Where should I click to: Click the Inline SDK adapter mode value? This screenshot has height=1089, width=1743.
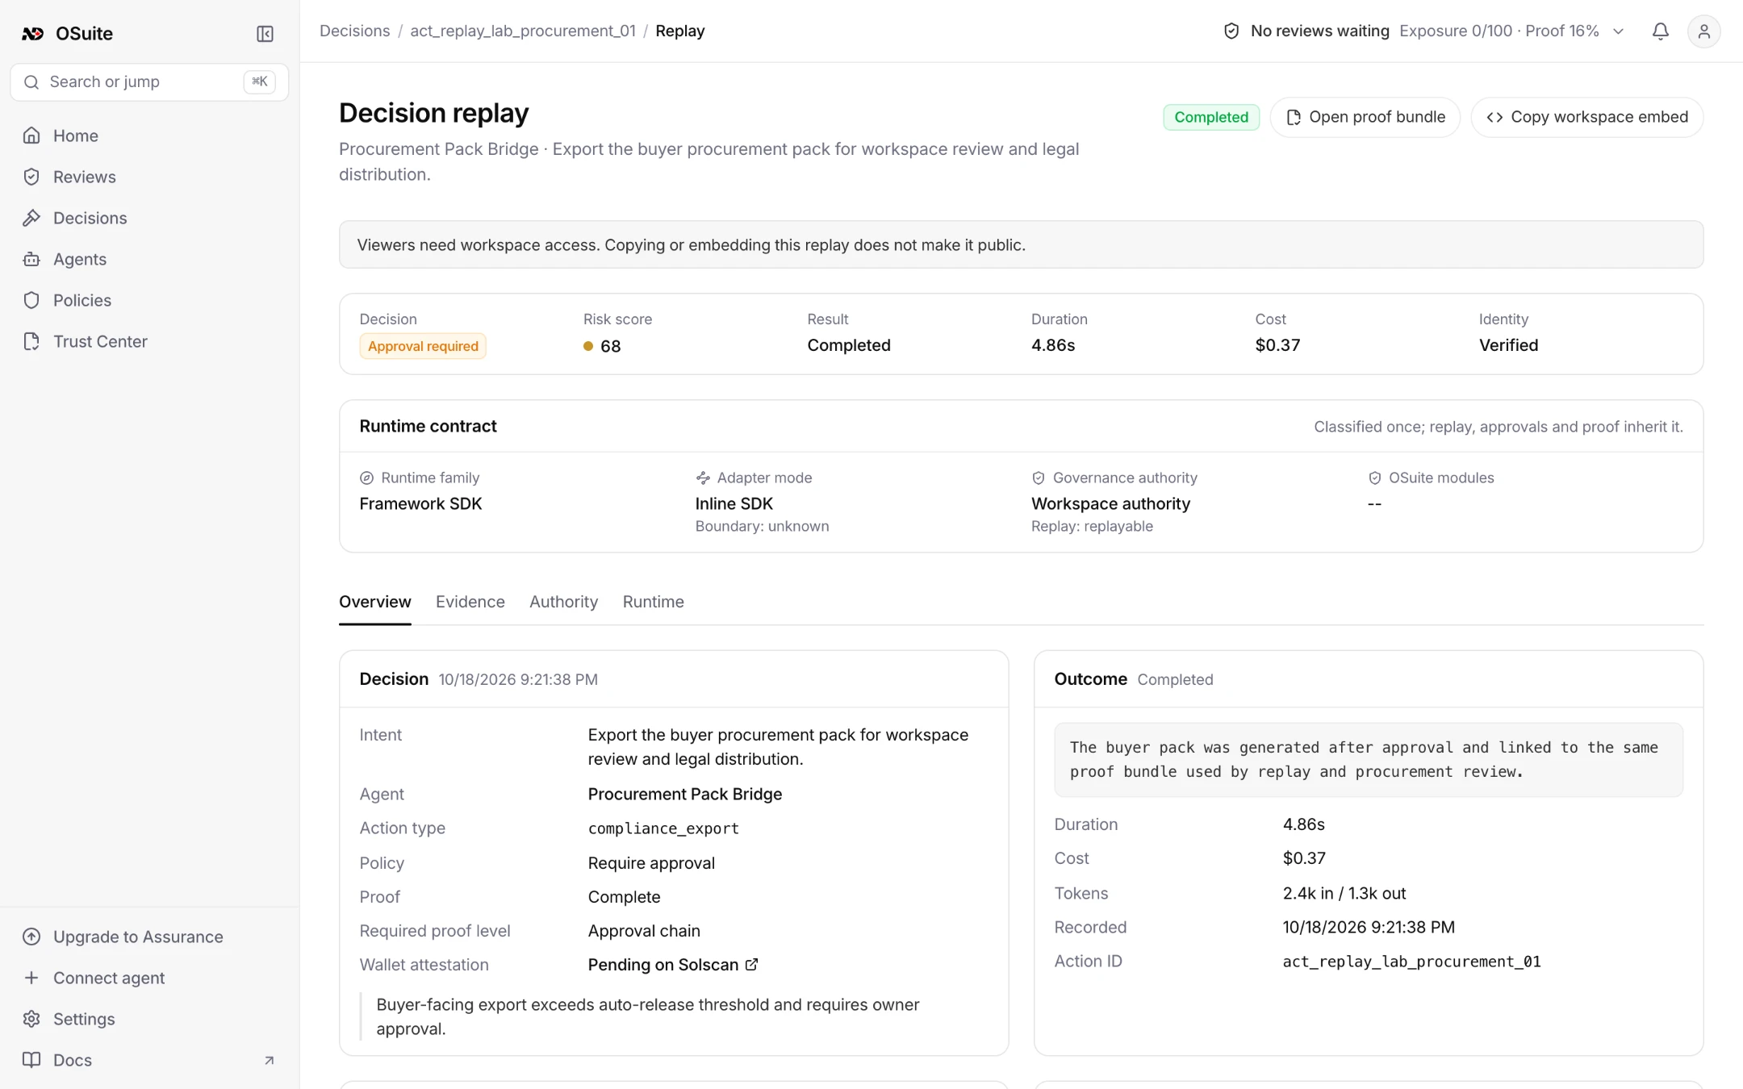[734, 503]
